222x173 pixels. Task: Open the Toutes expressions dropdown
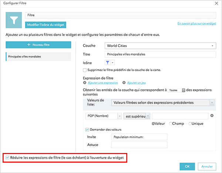[x=176, y=90]
